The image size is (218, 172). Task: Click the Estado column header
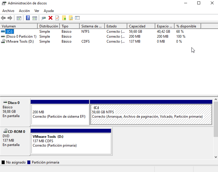(x=111, y=26)
